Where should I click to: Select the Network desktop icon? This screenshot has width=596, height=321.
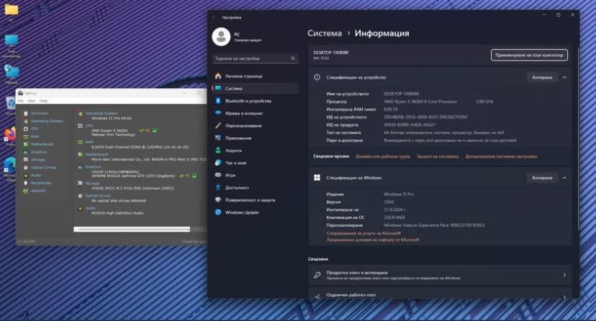[x=12, y=71]
